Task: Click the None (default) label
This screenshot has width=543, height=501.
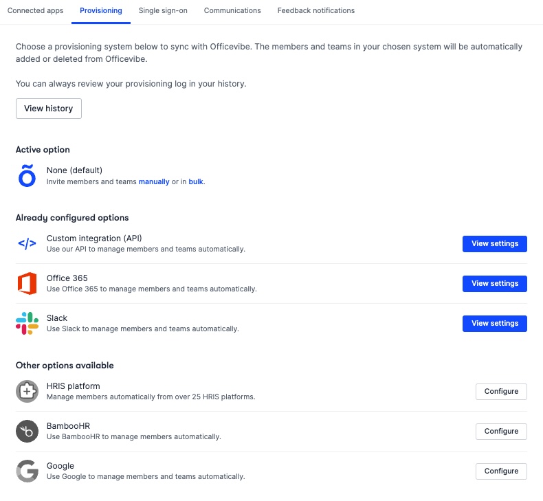Action: (x=74, y=170)
